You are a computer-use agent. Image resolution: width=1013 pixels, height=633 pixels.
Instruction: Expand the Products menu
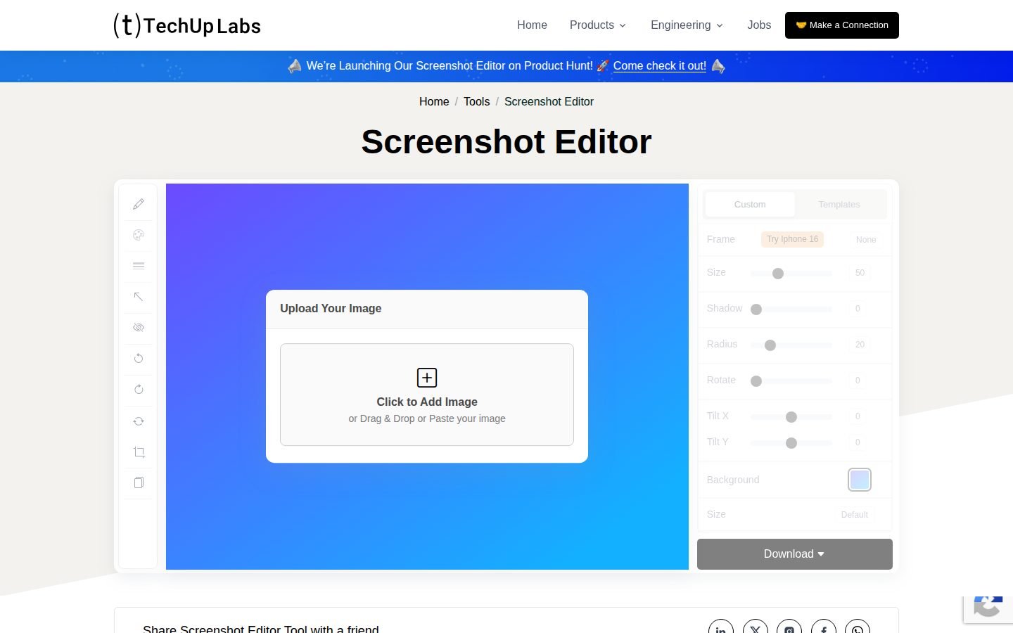click(597, 25)
